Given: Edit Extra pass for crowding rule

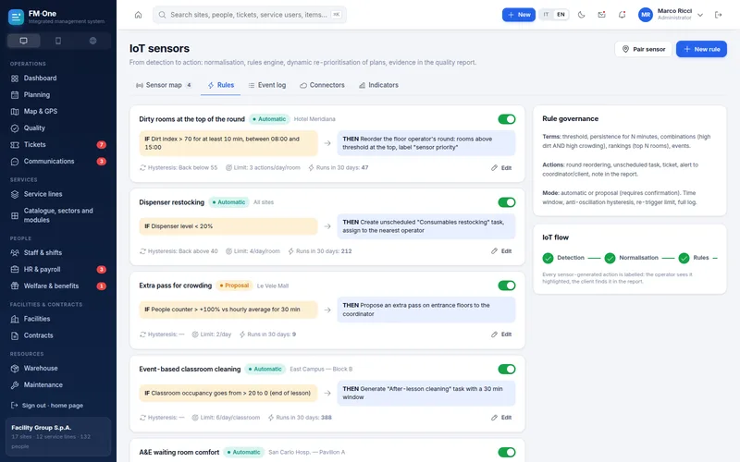Looking at the screenshot, I should tap(501, 334).
